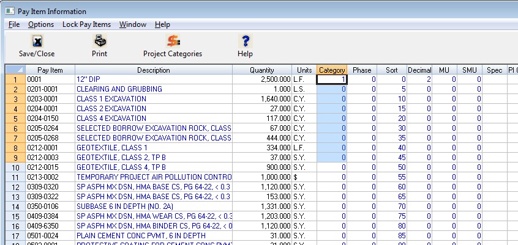Click the quantity cell 900.000
This screenshot has height=245, width=518.
[262, 167]
